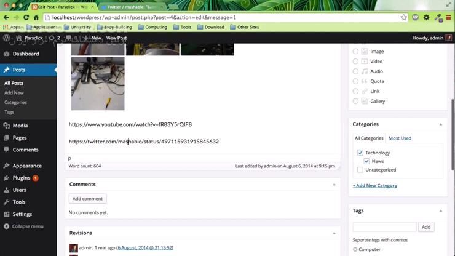The width and height of the screenshot is (455, 256).
Task: Open the Add New Category link
Action: (x=374, y=185)
